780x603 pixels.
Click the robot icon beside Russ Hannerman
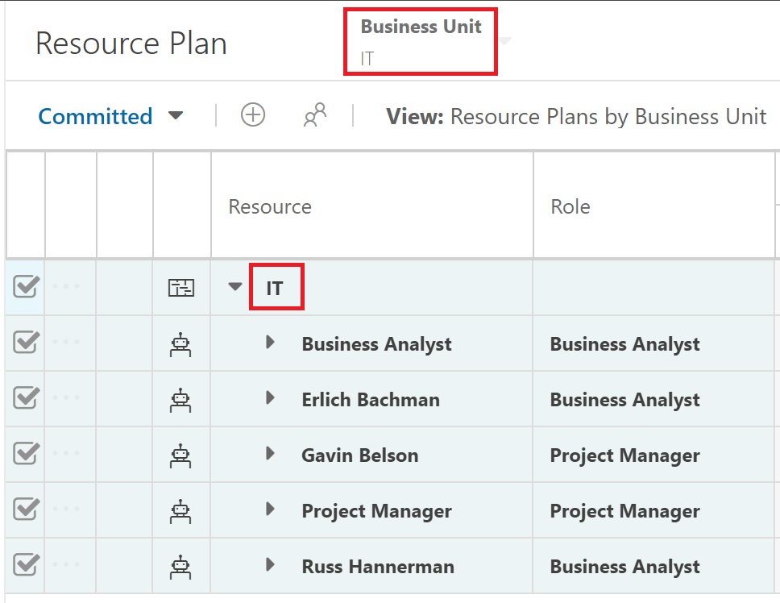tap(180, 568)
